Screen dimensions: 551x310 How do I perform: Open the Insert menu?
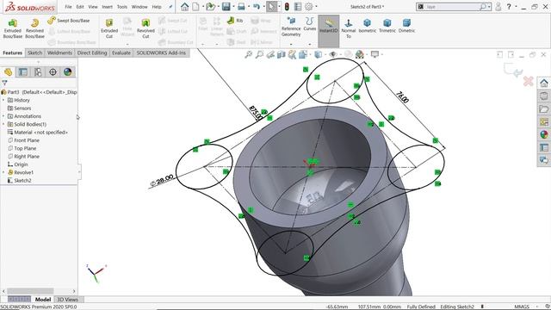pyautogui.click(x=107, y=7)
